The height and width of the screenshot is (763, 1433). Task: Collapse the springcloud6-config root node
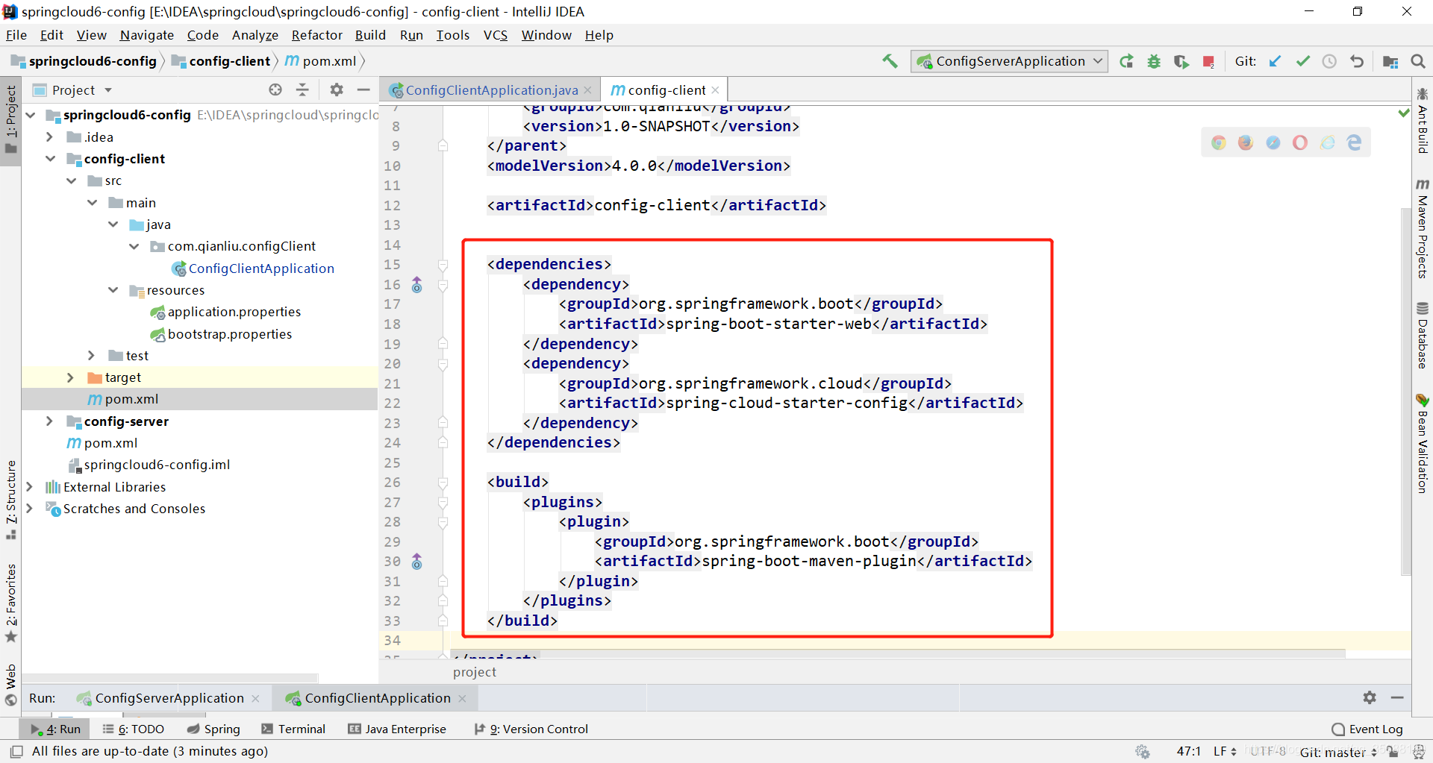(x=31, y=115)
